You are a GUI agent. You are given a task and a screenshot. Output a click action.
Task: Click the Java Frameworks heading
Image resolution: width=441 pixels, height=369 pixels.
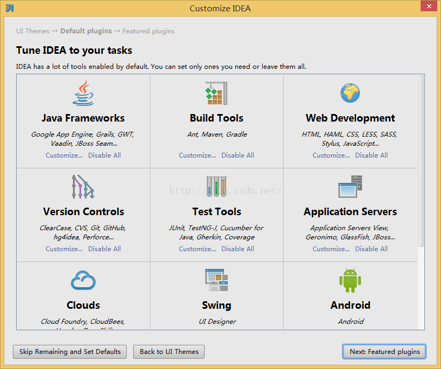pos(83,118)
